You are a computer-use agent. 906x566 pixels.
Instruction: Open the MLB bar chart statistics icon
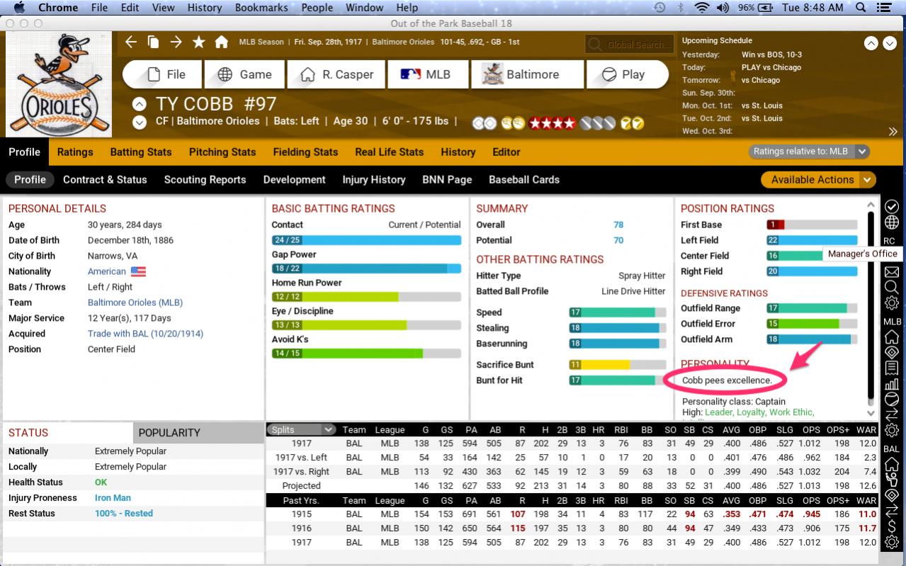click(x=892, y=385)
